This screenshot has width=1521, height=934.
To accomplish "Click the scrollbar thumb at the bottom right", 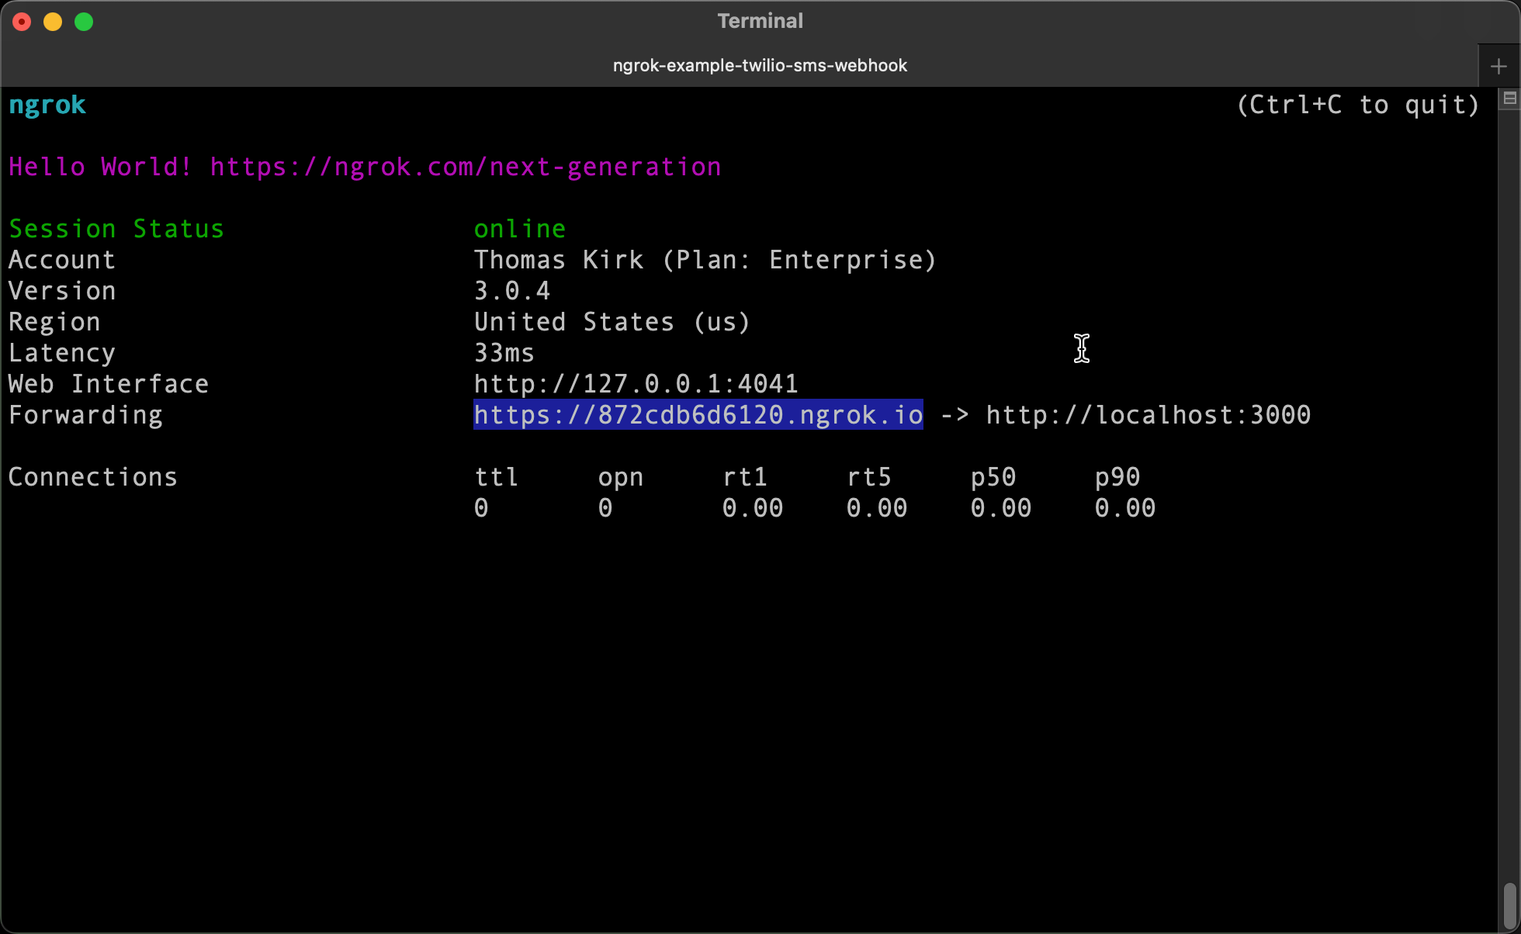I will (1509, 905).
